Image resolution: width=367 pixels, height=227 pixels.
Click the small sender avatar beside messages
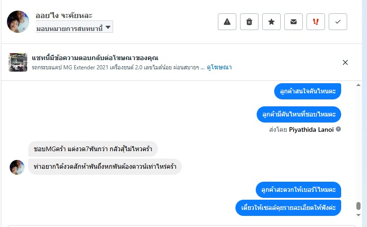tap(17, 167)
